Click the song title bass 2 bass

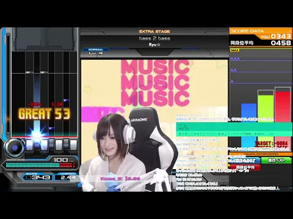coord(154,38)
